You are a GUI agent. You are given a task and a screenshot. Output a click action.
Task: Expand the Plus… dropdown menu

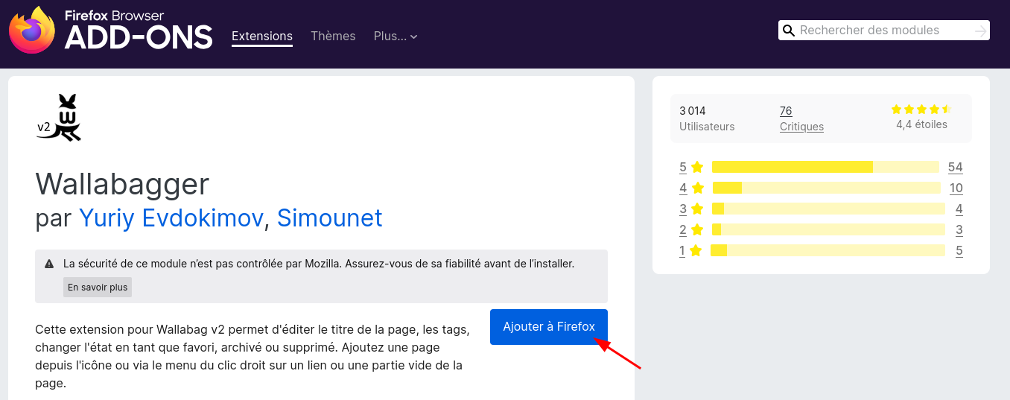pos(395,36)
